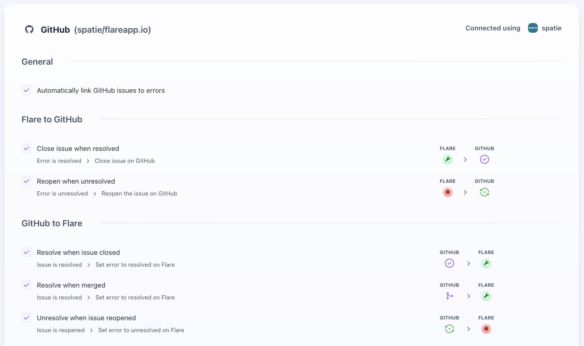Click Set error to resolved under Resolve when issue closed
Image resolution: width=584 pixels, height=346 pixels.
tap(135, 265)
